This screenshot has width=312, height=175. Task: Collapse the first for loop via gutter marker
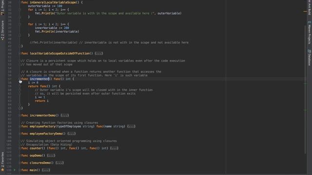coord(19,10)
